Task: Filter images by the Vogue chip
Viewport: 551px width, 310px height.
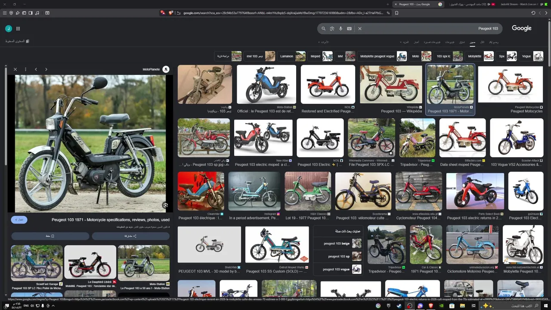Action: point(532,56)
